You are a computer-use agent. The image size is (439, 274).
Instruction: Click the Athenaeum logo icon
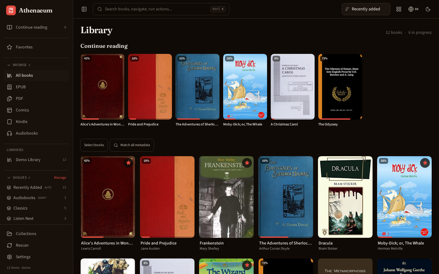[x=11, y=10]
